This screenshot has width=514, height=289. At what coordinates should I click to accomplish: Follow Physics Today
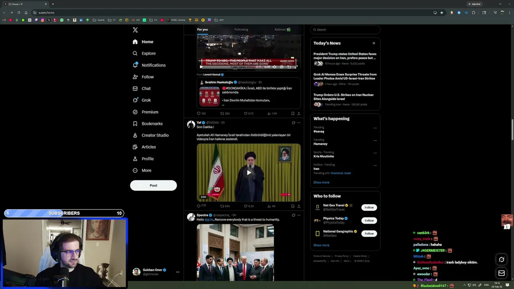[x=369, y=220]
